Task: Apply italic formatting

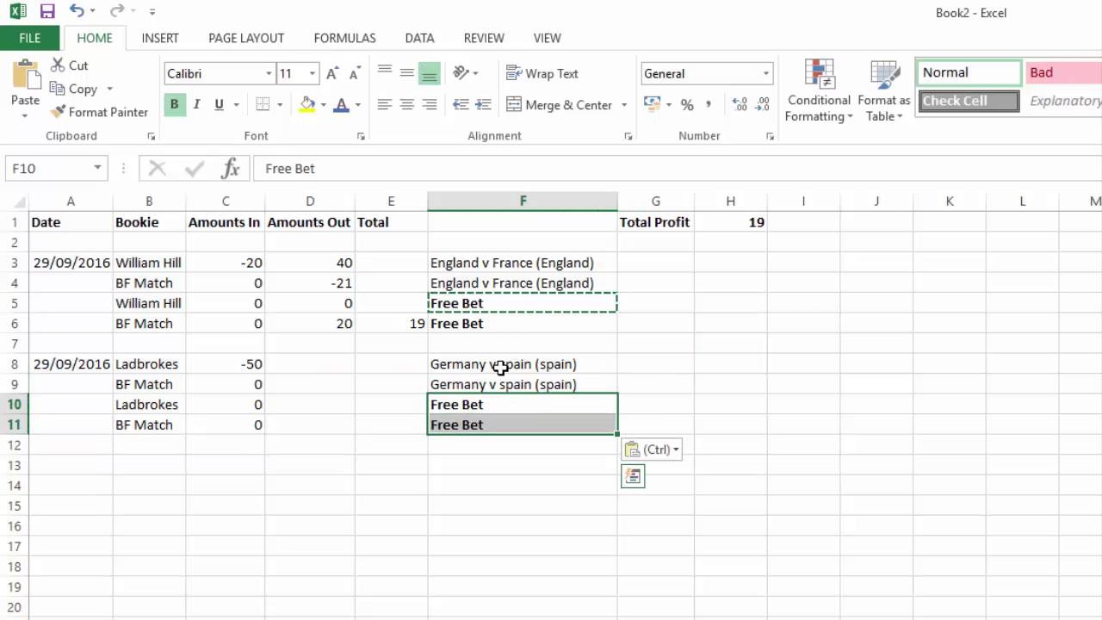Action: (195, 103)
